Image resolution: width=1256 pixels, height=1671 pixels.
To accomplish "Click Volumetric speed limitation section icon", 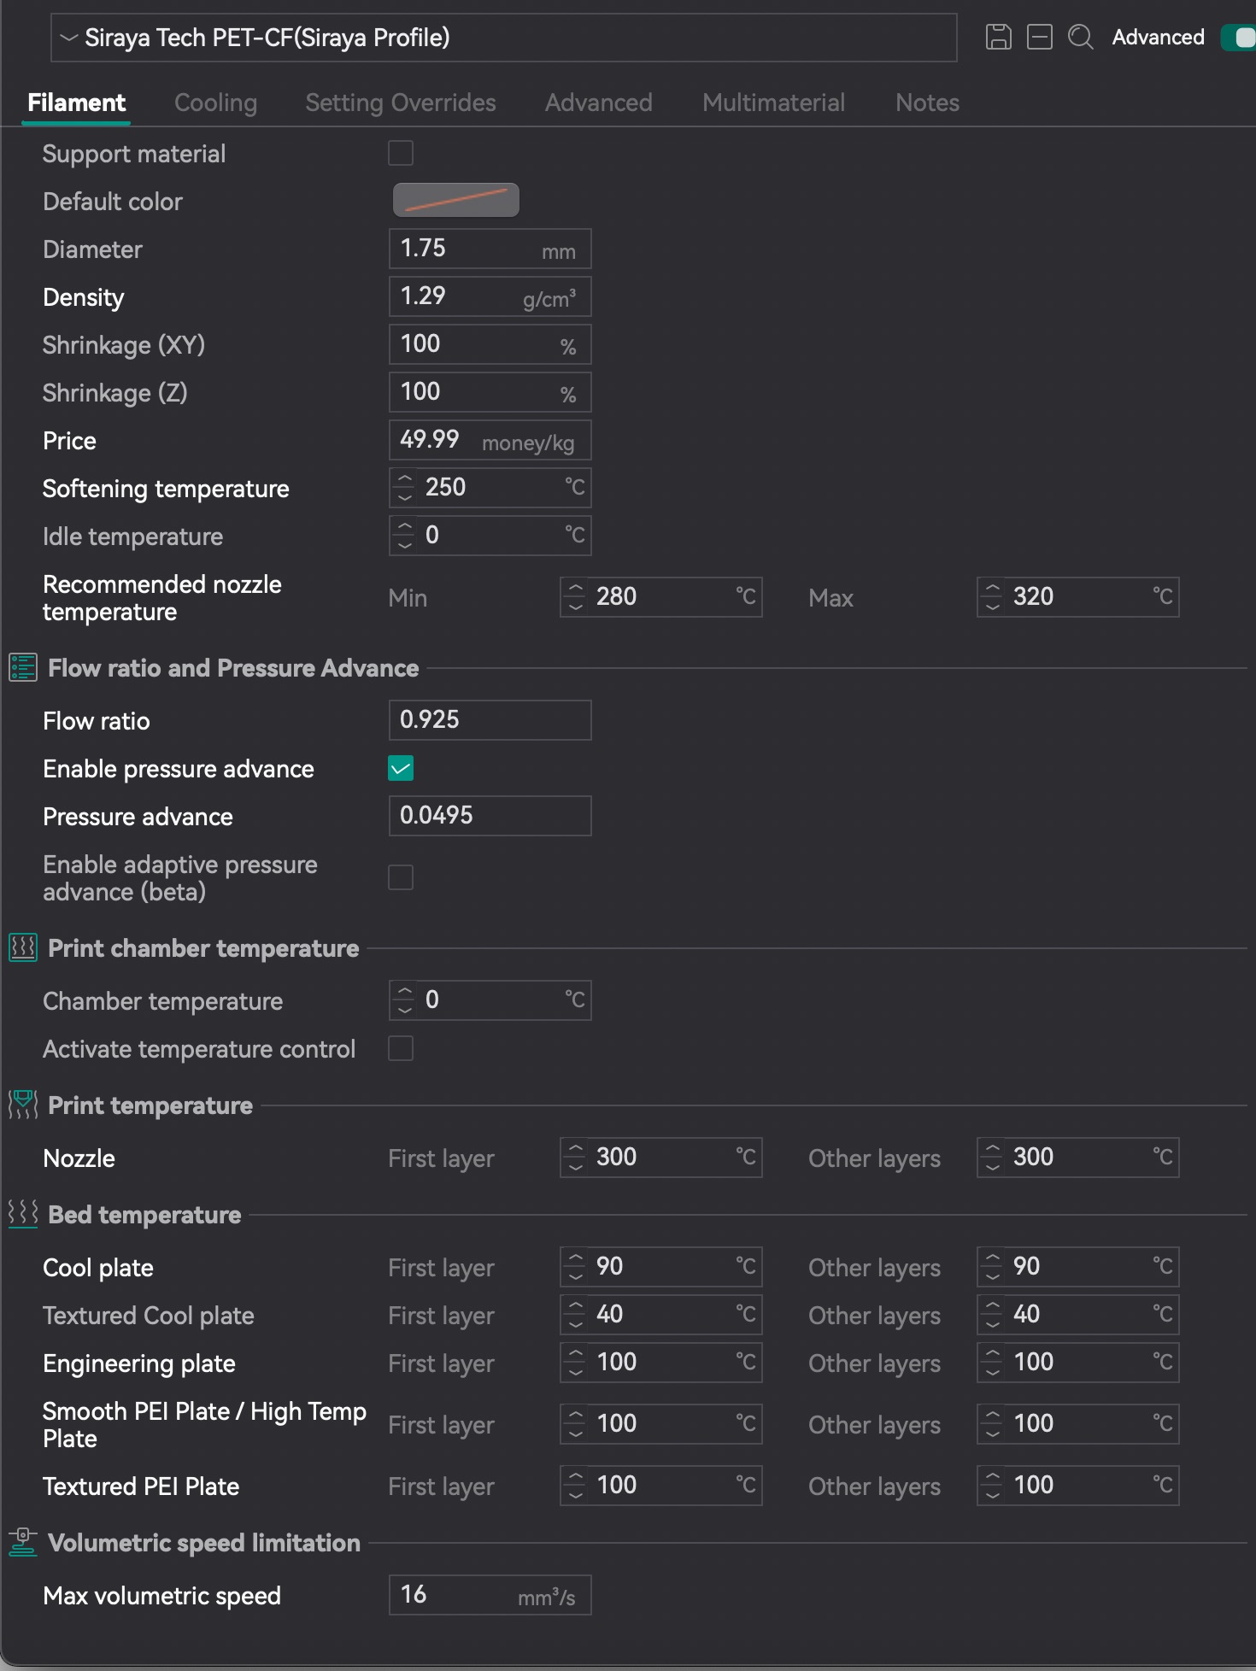I will (23, 1542).
